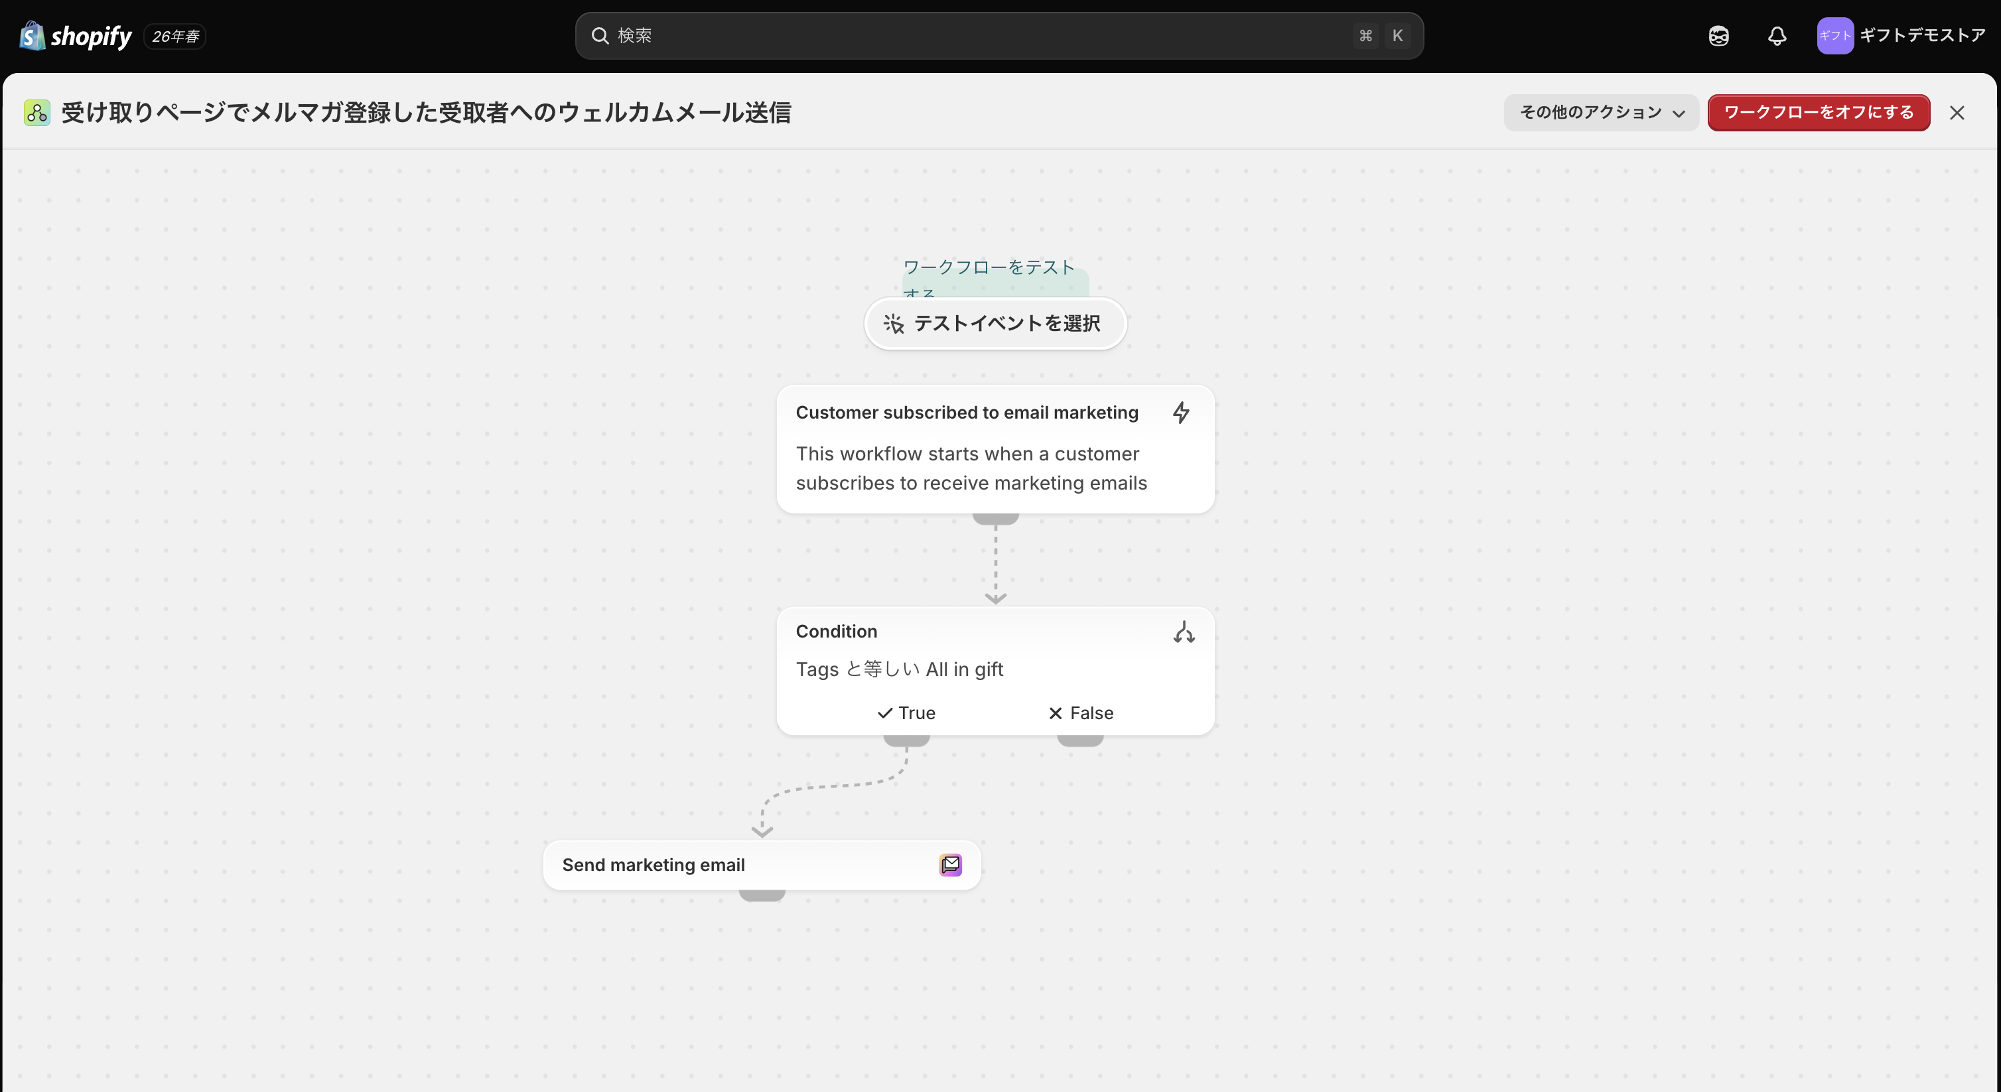The width and height of the screenshot is (2001, 1092).
Task: Click the False branch output connector
Action: (1081, 740)
